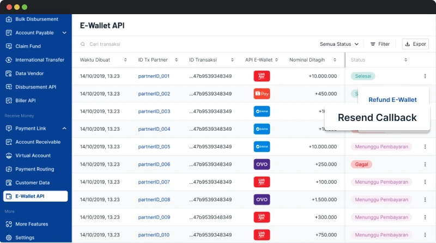Select Resend Callback from context menu
This screenshot has height=243, width=436.
(x=377, y=118)
